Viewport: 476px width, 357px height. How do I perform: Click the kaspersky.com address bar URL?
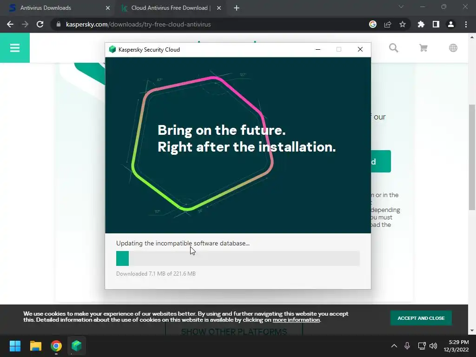click(x=139, y=24)
